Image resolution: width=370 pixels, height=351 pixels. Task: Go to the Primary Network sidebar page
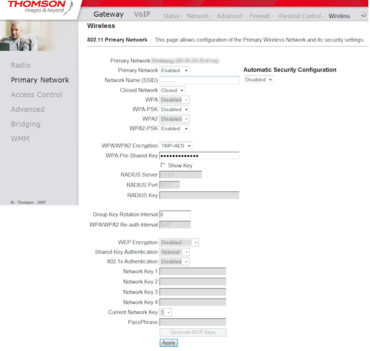tap(40, 80)
